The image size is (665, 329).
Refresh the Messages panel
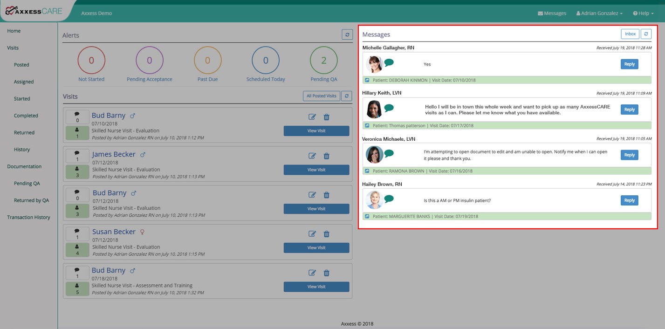[646, 34]
